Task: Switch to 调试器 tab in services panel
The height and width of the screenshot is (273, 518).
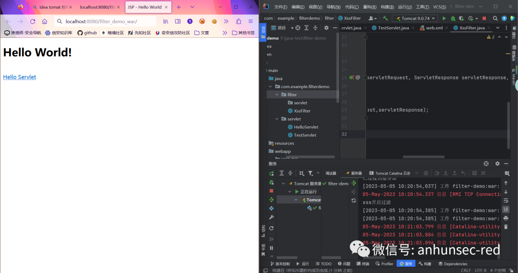Action: point(330,173)
